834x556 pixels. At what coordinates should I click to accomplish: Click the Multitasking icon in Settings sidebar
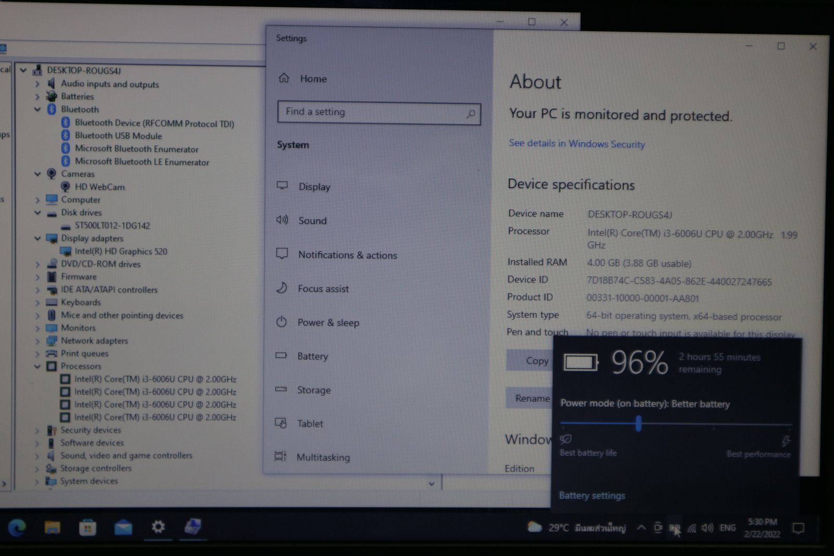coord(280,456)
